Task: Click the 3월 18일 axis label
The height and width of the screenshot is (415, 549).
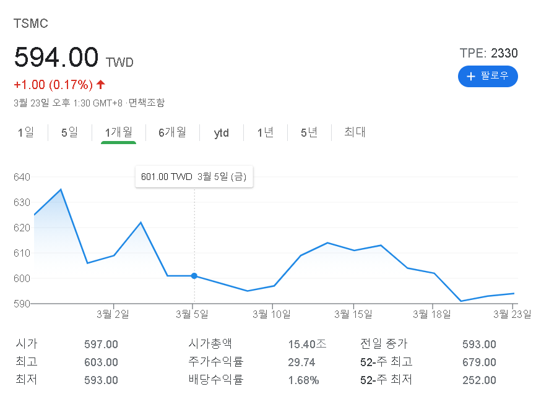Action: pyautogui.click(x=432, y=314)
